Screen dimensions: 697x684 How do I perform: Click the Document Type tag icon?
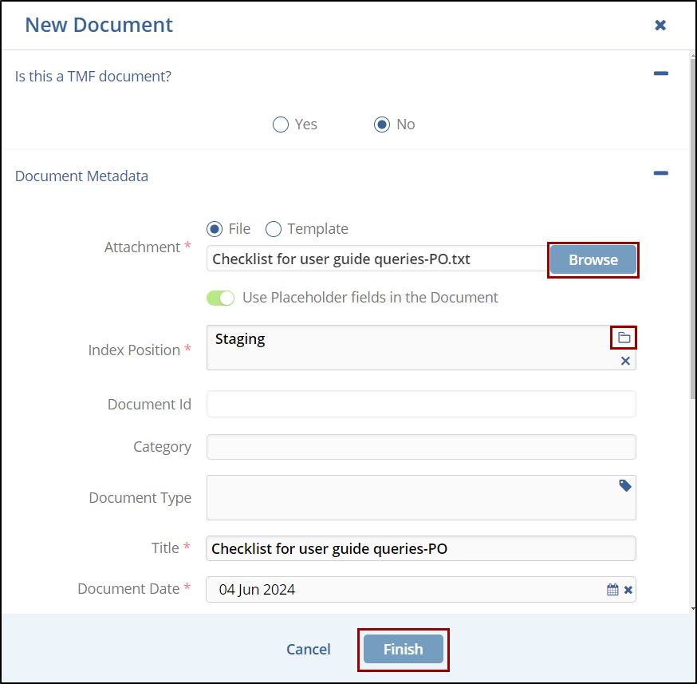click(x=625, y=485)
